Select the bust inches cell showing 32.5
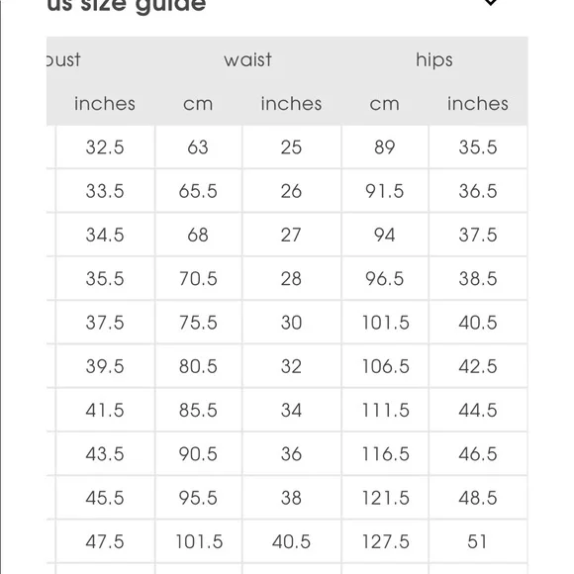This screenshot has width=574, height=574. click(x=105, y=147)
